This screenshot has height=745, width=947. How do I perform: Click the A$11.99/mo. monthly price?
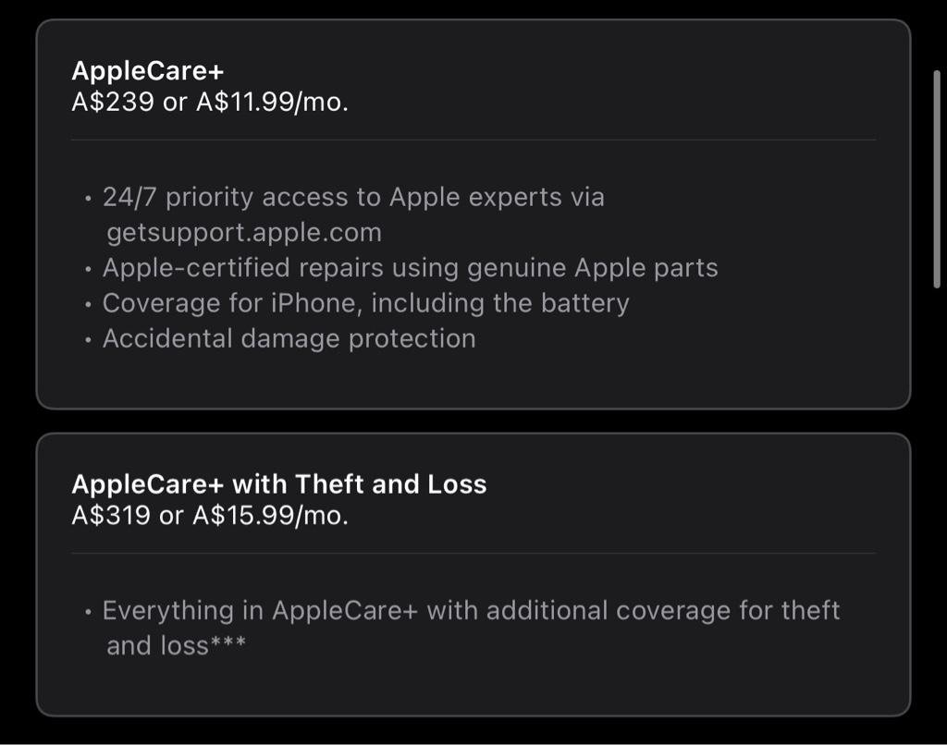click(273, 102)
